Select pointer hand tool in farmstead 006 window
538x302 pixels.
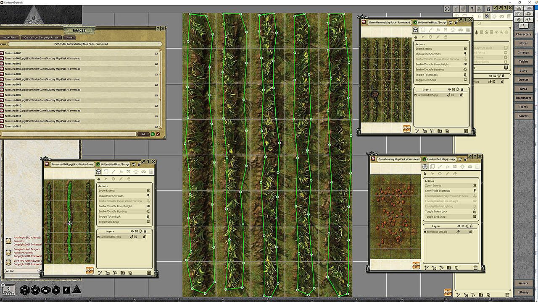coord(425,174)
